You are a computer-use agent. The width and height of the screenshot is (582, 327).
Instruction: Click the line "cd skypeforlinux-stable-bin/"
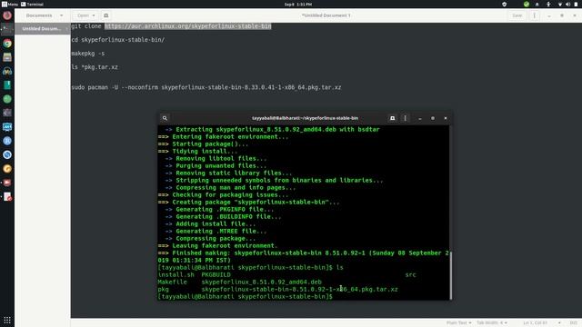pyautogui.click(x=117, y=40)
